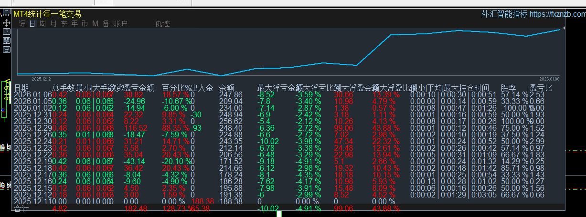This screenshot has width=586, height=217.
Task: Click the 247.86 balance value
Action: point(231,94)
